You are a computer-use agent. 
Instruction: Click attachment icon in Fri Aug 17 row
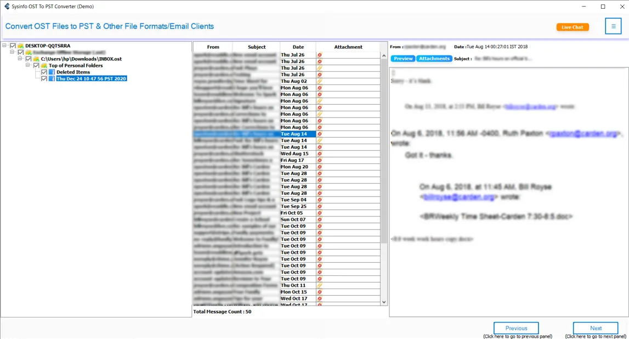pos(320,160)
